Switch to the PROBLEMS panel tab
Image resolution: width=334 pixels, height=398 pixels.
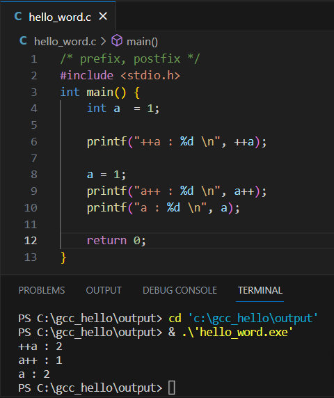coord(42,290)
